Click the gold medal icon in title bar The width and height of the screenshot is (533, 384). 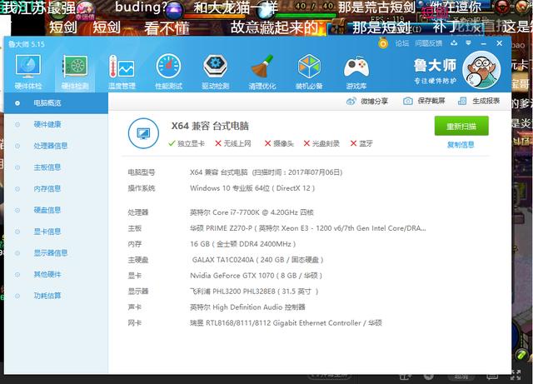(383, 43)
